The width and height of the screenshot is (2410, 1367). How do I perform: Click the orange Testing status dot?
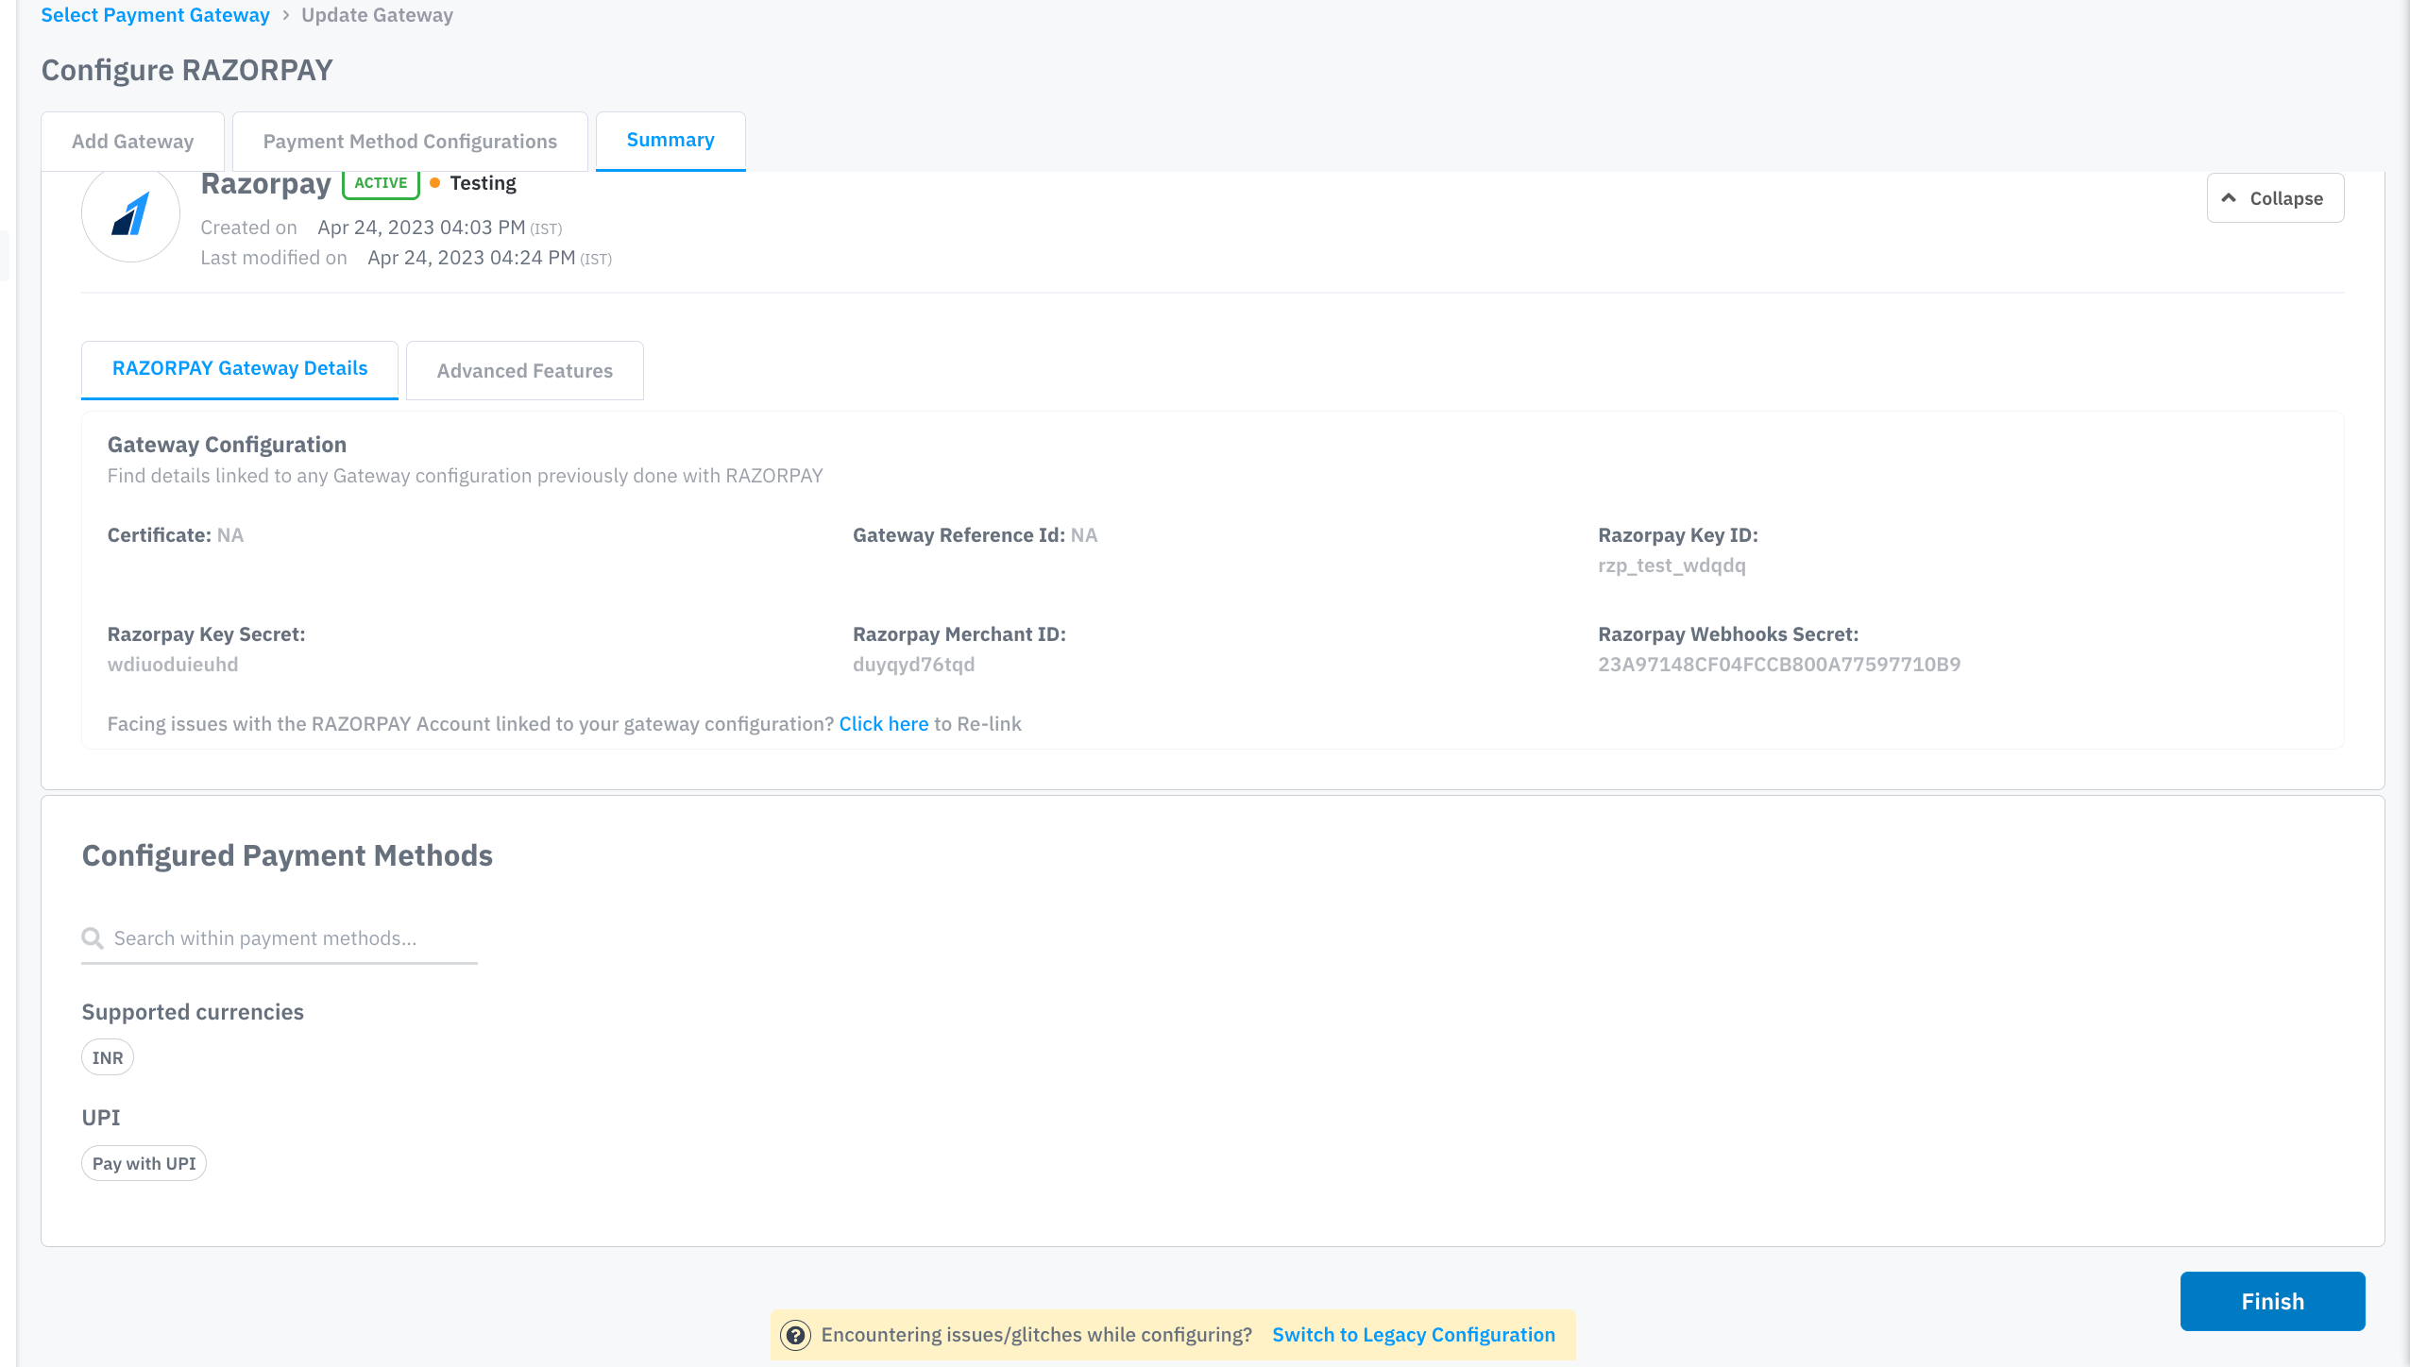point(434,183)
